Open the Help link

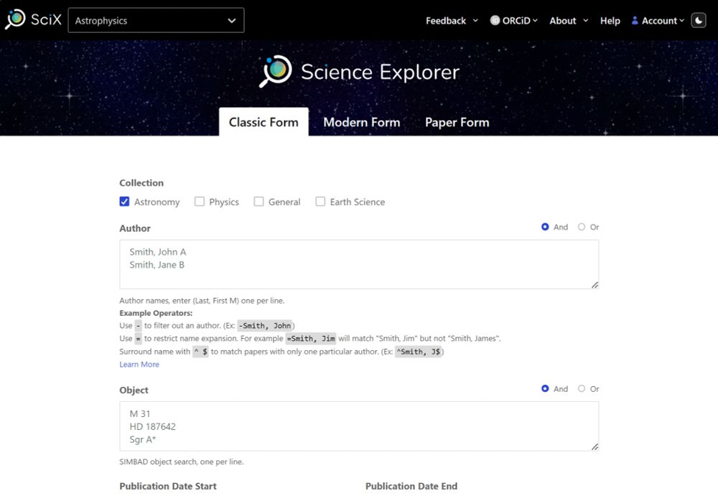point(610,21)
